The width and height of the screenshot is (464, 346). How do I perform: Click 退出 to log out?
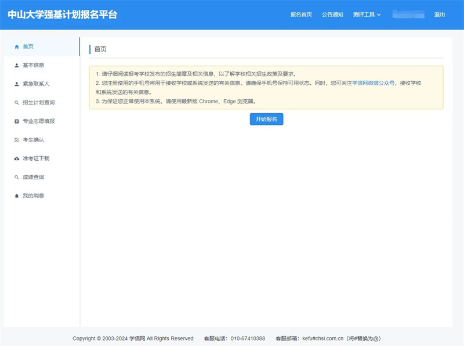coord(440,15)
